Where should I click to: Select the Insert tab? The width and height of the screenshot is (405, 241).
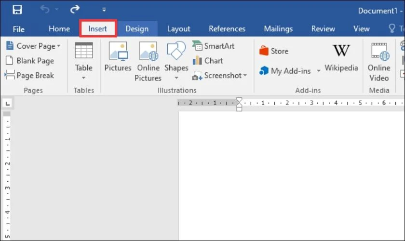(97, 28)
